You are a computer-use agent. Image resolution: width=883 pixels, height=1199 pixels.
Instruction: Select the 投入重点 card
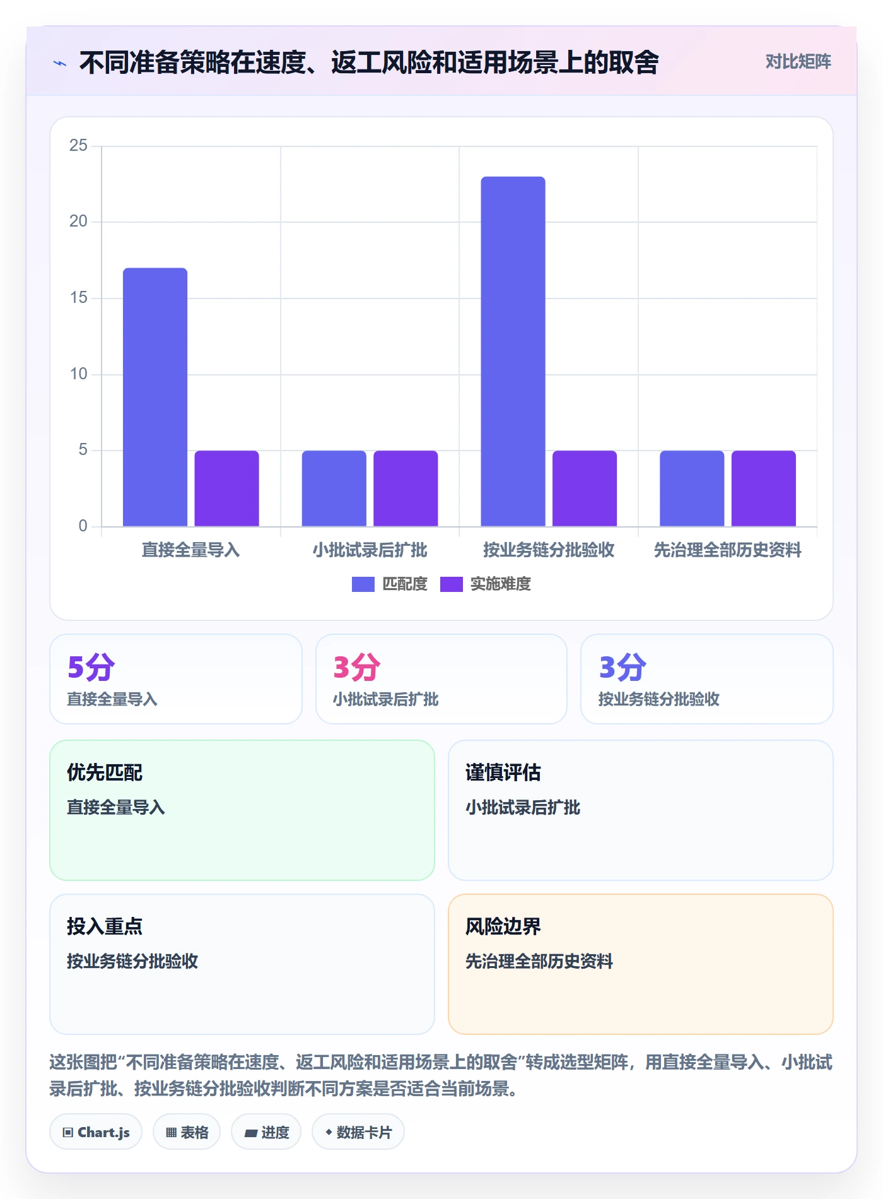pyautogui.click(x=242, y=964)
